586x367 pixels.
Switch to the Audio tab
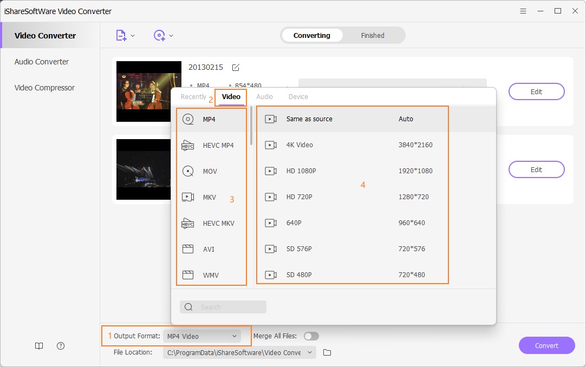coord(264,97)
